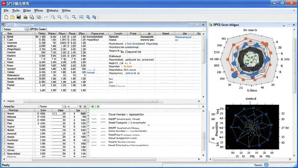
Task: Open the "Shena" menu in the menu bar
Action: [x=39, y=10]
